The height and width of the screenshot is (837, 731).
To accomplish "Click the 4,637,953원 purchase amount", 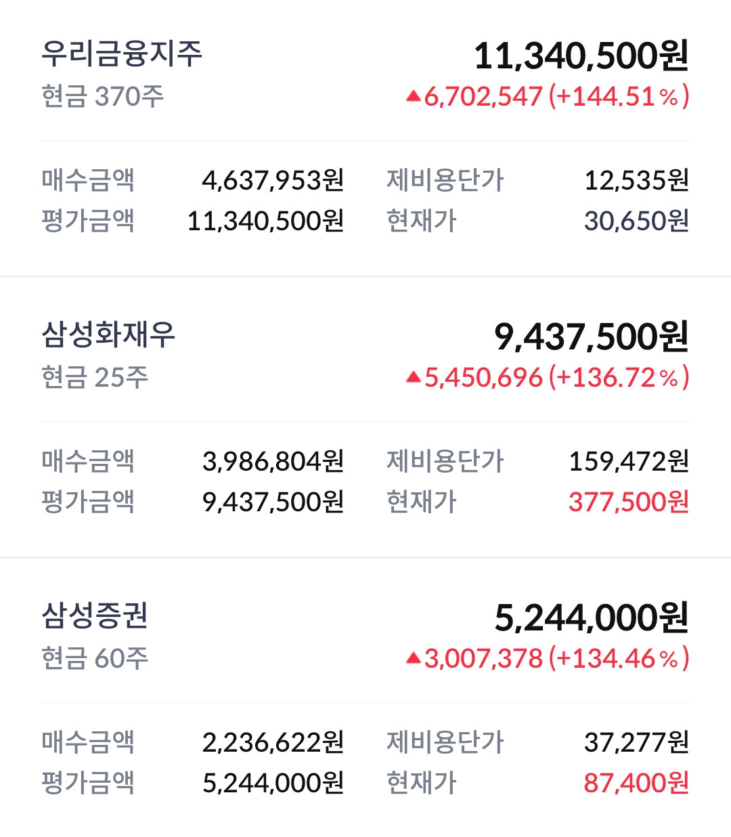I will click(x=273, y=180).
